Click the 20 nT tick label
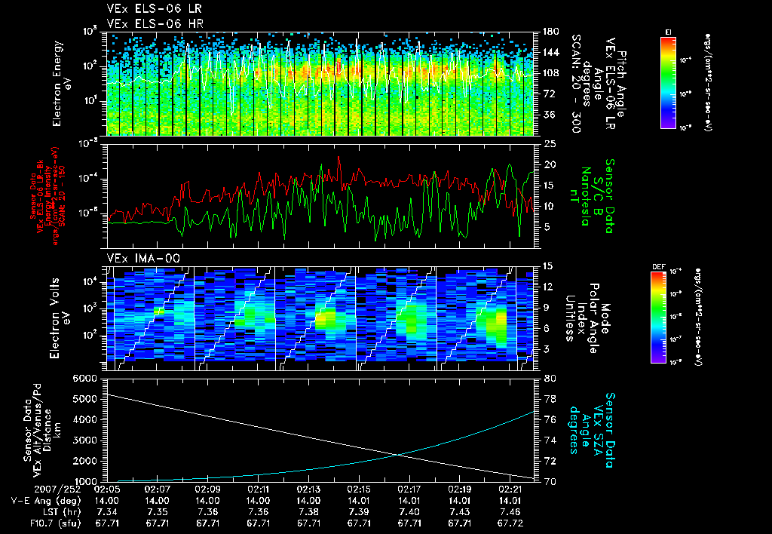Image resolution: width=772 pixels, height=534 pixels. click(549, 164)
